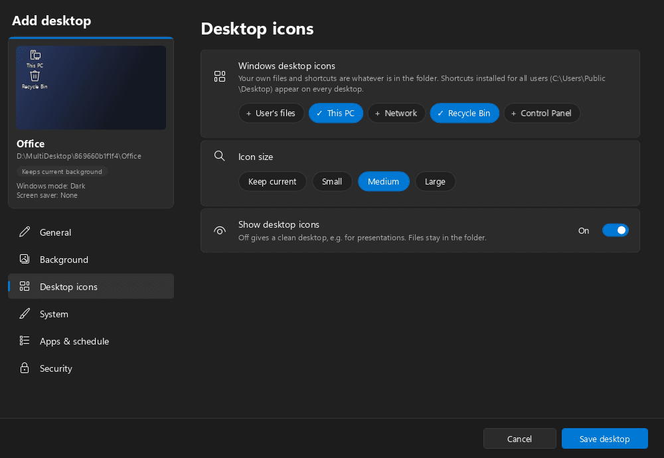Image resolution: width=664 pixels, height=458 pixels.
Task: Click the 'Off gives a clean desktop' description
Action: 362,238
